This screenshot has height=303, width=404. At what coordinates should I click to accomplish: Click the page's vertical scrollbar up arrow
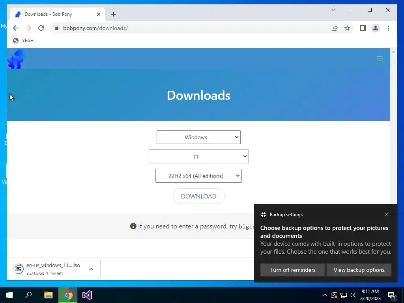(x=393, y=52)
